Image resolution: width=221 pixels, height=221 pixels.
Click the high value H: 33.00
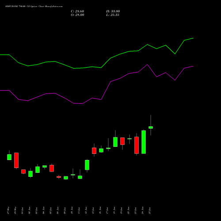[x=113, y=11]
